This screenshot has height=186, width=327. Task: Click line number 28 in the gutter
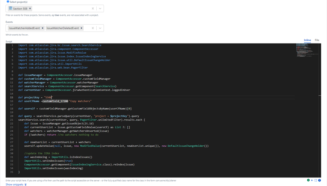pos(12,146)
